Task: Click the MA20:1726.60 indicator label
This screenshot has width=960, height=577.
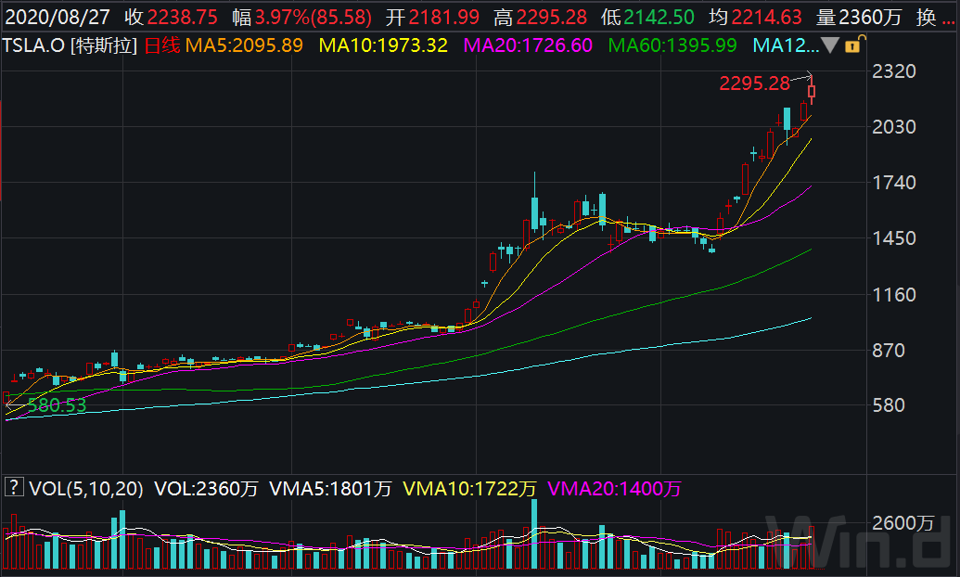Action: pos(528,45)
